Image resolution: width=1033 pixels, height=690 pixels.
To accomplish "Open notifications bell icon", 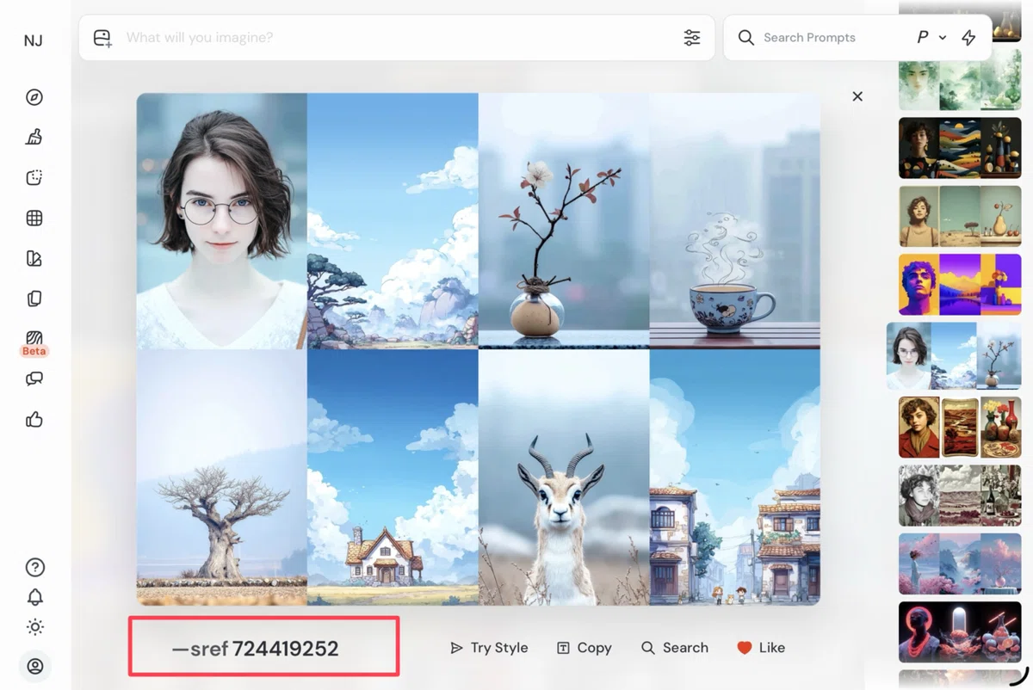I will click(35, 597).
